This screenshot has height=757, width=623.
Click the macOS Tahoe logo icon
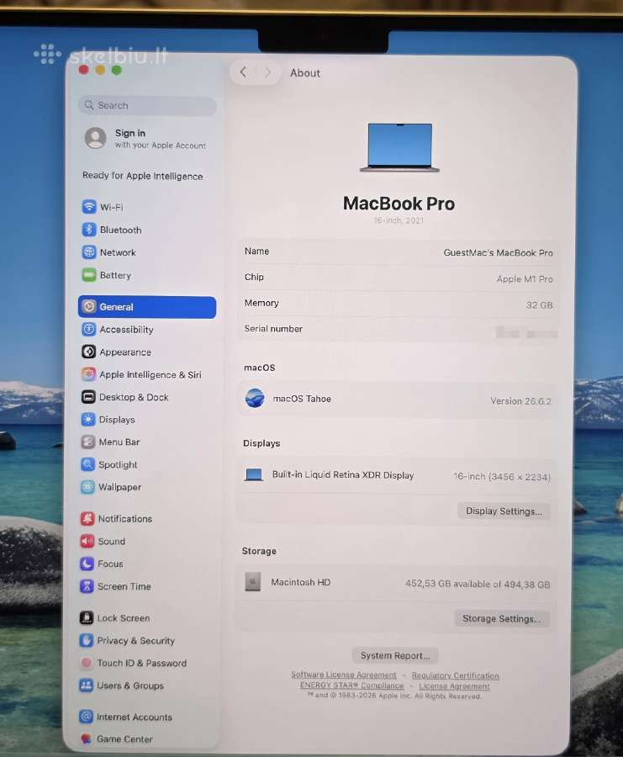[255, 399]
